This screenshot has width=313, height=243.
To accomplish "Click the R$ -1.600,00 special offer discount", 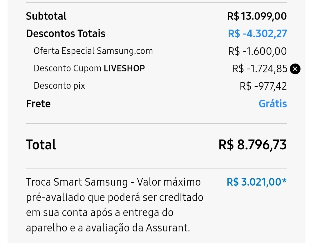I will click(257, 51).
